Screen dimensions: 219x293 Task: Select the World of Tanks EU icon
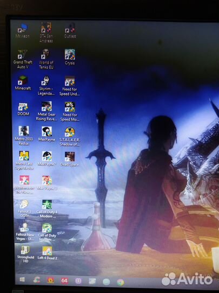(x=46, y=59)
